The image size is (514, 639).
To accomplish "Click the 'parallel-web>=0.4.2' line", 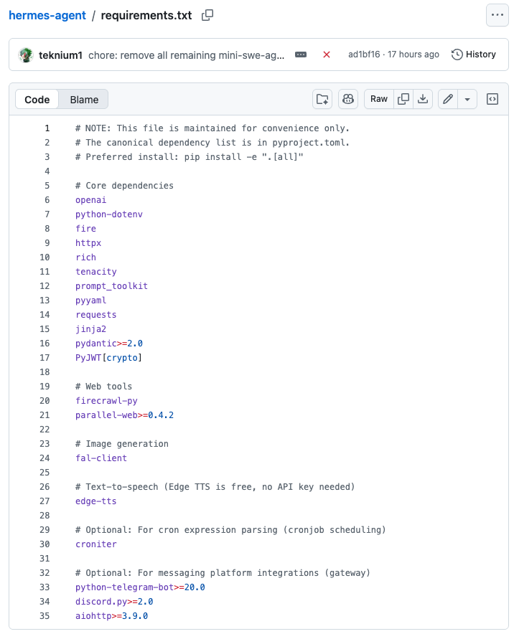I will pos(124,415).
